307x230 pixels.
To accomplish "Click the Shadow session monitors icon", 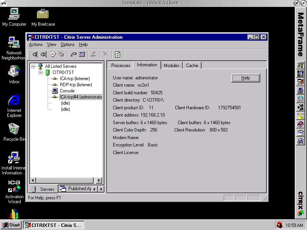I will click(x=61, y=54).
